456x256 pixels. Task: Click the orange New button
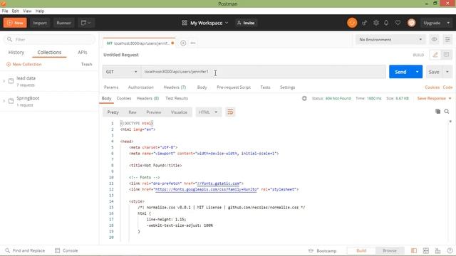(x=15, y=23)
